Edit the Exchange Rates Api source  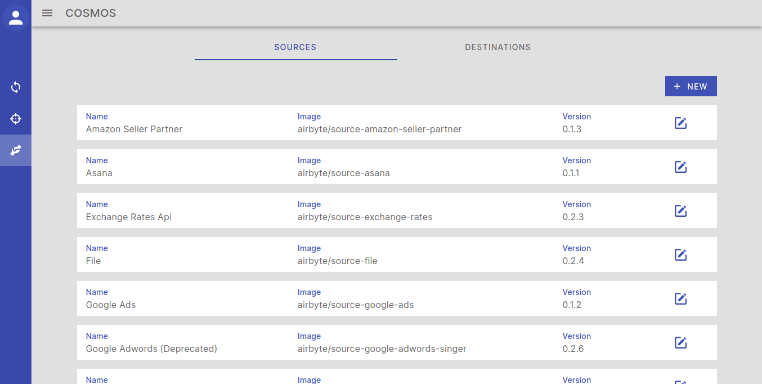(680, 211)
